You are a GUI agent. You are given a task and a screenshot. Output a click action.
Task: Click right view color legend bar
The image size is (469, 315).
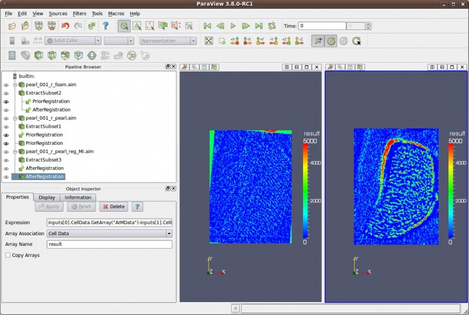(x=451, y=190)
